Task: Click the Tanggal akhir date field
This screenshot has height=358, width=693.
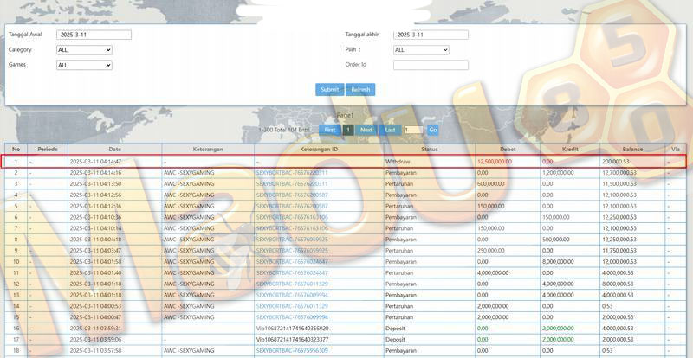Action: tap(431, 35)
